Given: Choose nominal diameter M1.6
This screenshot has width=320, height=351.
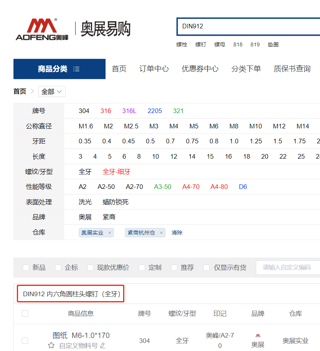Looking at the screenshot, I should click(x=86, y=126).
